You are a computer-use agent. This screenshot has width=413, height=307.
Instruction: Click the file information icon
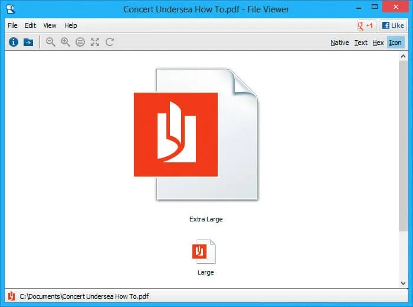click(13, 42)
